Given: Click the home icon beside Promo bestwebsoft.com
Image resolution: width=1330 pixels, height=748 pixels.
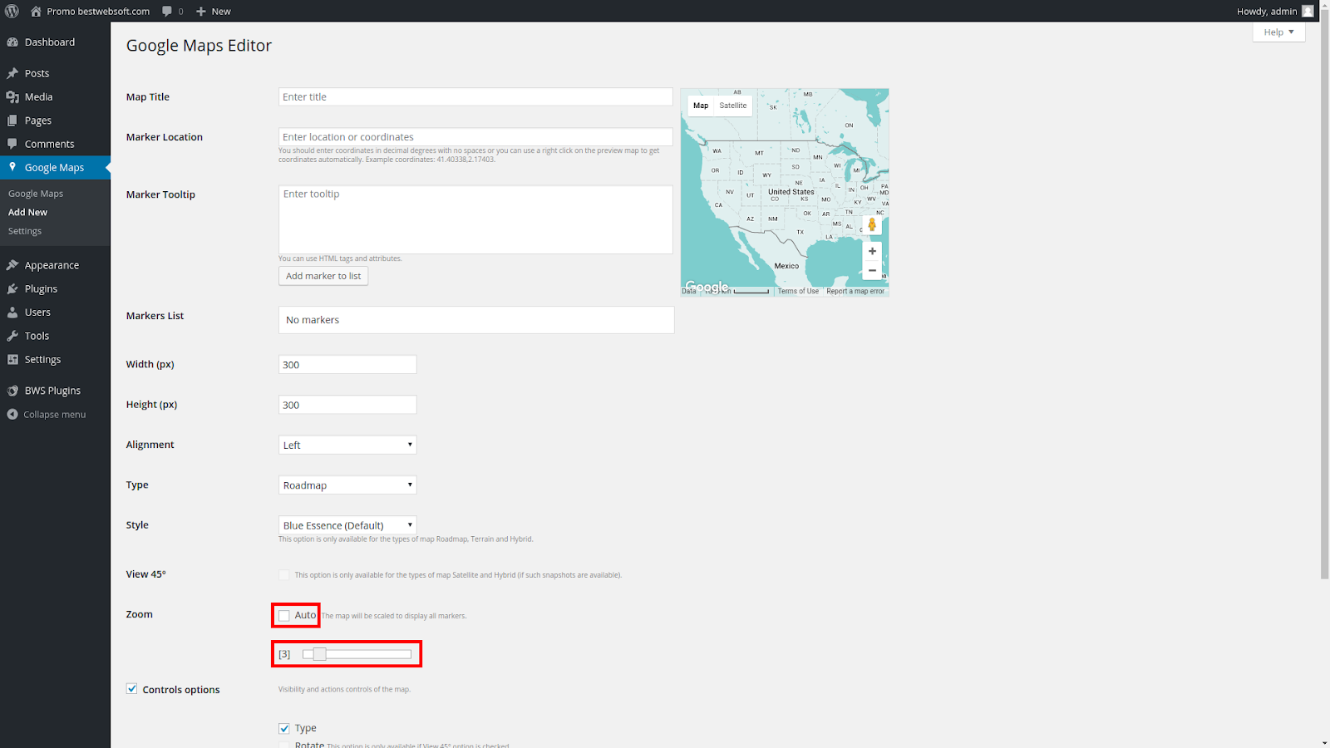Looking at the screenshot, I should click(x=36, y=11).
